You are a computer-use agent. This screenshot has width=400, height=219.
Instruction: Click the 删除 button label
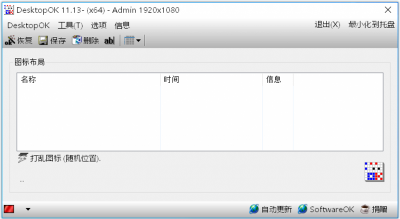(x=91, y=40)
